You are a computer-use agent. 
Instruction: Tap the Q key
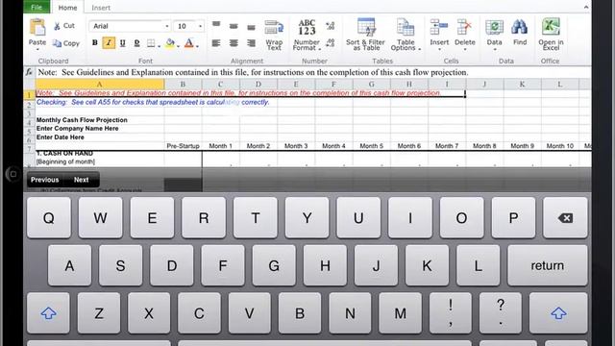pyautogui.click(x=49, y=218)
